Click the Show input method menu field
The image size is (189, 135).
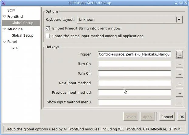point(134,102)
